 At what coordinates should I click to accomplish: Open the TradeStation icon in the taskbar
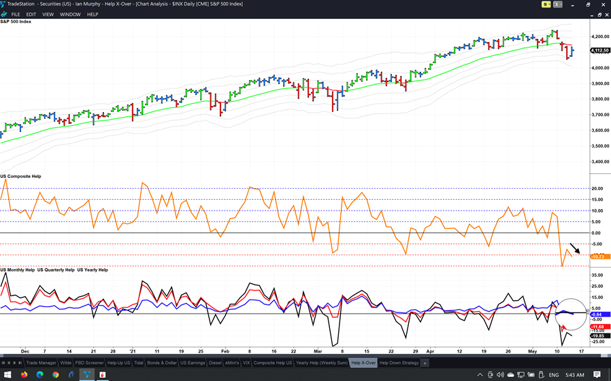click(87, 375)
